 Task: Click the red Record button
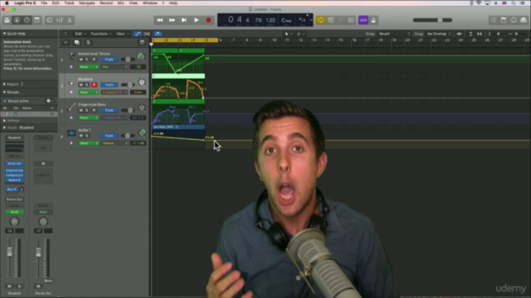[208, 20]
